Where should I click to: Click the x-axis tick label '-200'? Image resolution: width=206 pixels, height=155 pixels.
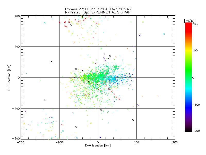click(x=21, y=142)
